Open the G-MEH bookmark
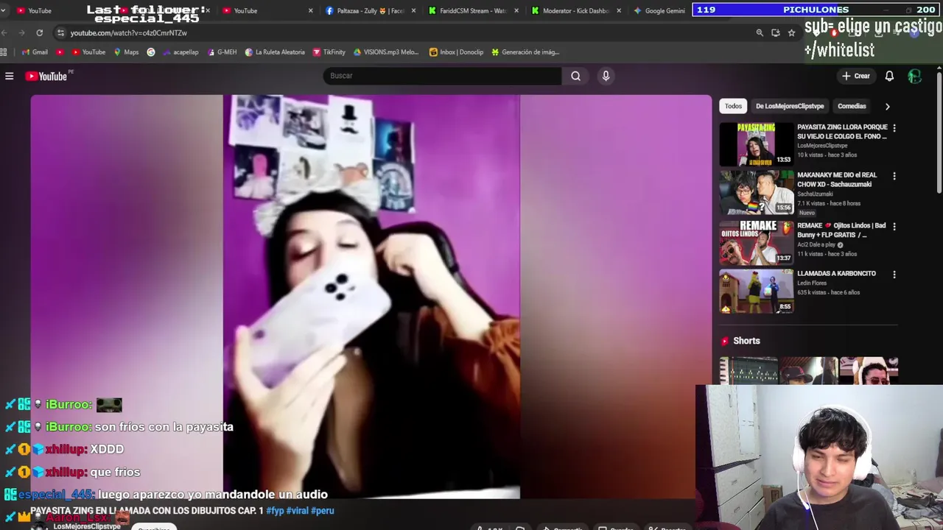943x530 pixels. 221,52
